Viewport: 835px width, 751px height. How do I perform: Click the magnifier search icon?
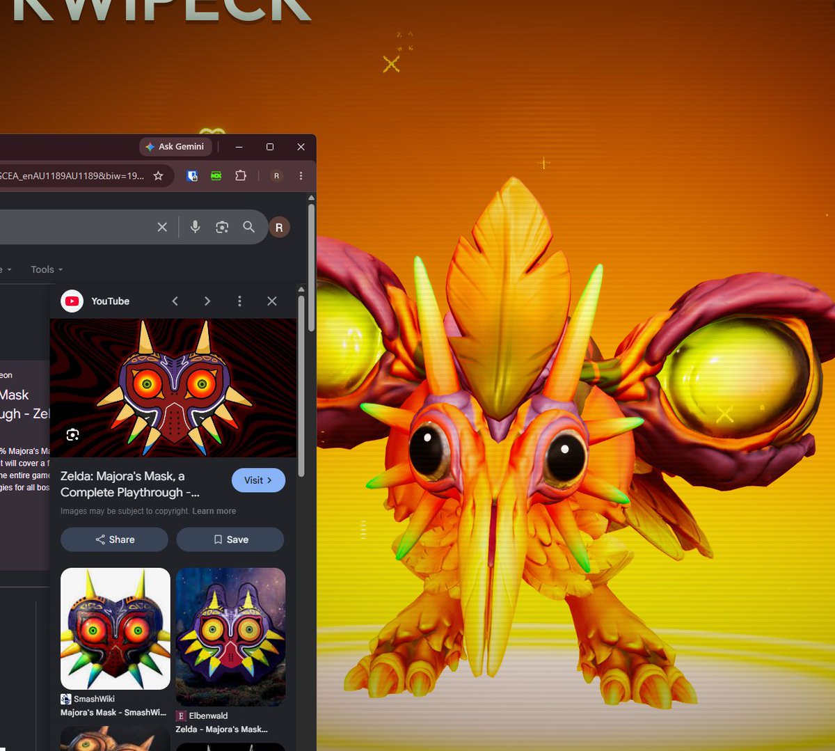(248, 227)
